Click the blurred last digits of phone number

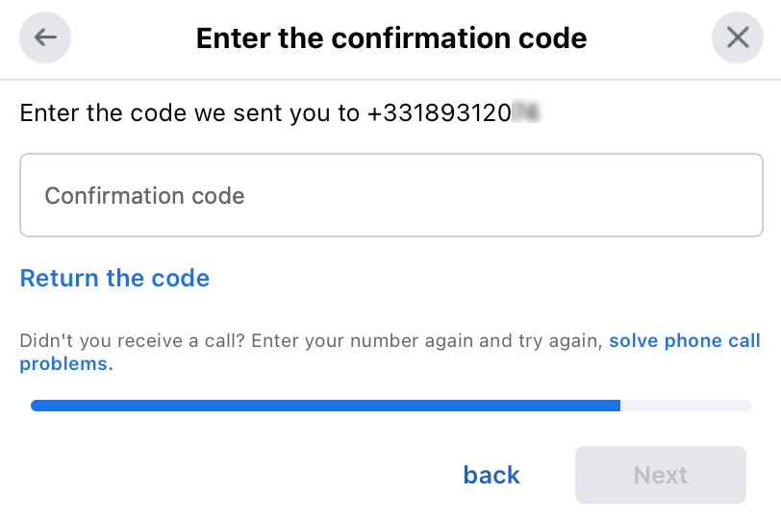pos(525,113)
